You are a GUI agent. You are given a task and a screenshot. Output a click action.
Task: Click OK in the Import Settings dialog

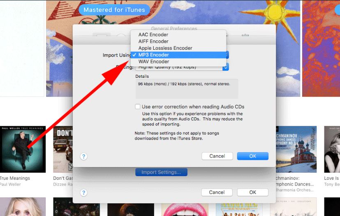[x=252, y=156]
